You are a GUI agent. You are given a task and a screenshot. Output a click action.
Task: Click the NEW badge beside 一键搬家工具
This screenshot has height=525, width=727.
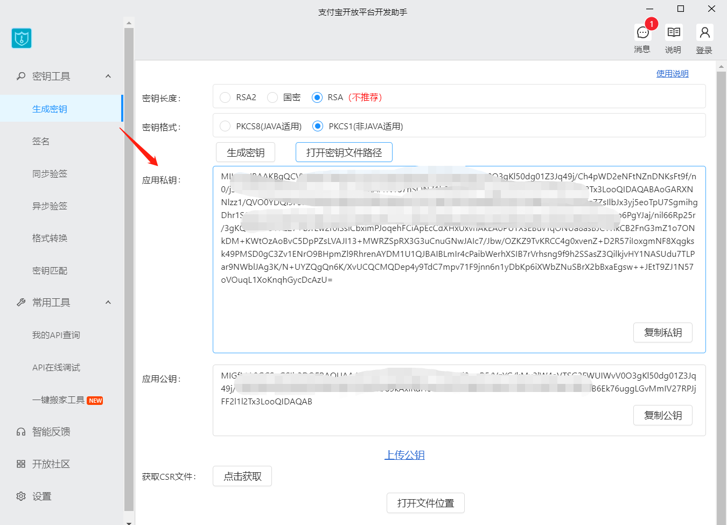95,401
